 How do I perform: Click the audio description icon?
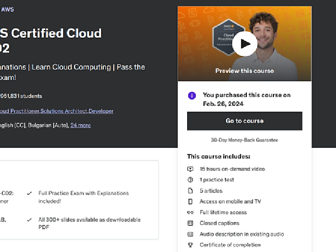click(190, 234)
